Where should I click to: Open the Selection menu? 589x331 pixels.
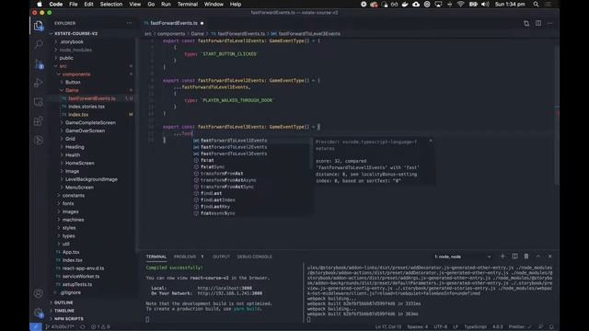(111, 5)
